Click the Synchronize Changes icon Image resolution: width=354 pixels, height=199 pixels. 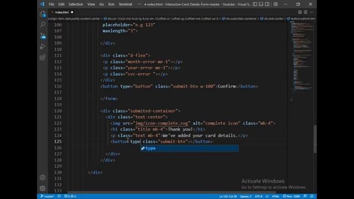tap(59, 196)
